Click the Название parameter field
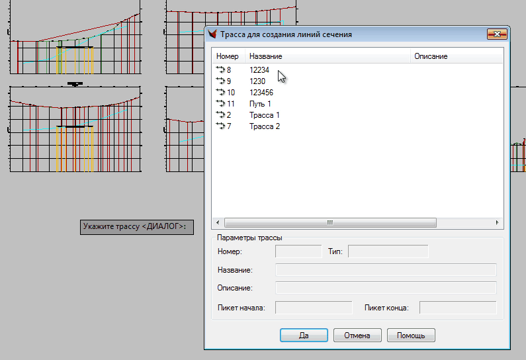Image resolution: width=526 pixels, height=360 pixels. 385,269
